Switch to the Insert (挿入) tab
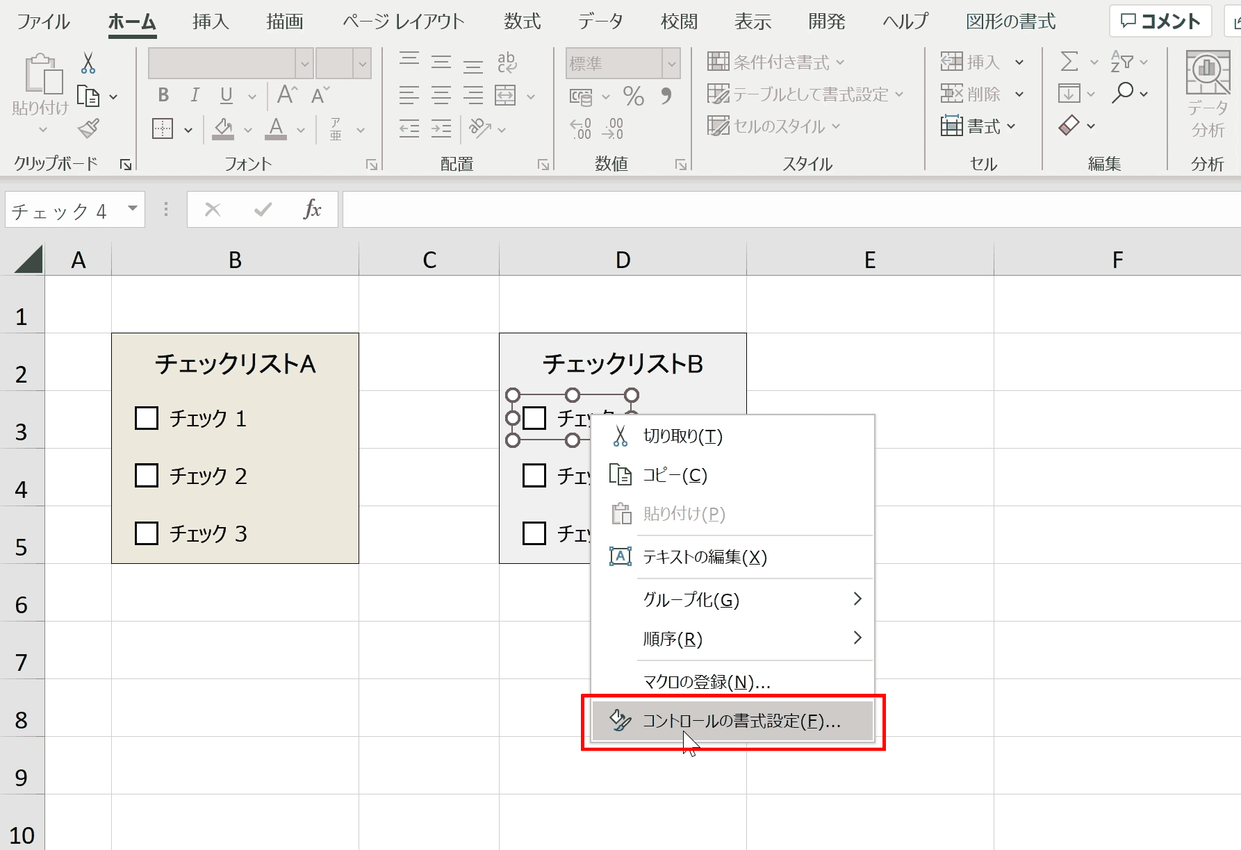 point(211,22)
